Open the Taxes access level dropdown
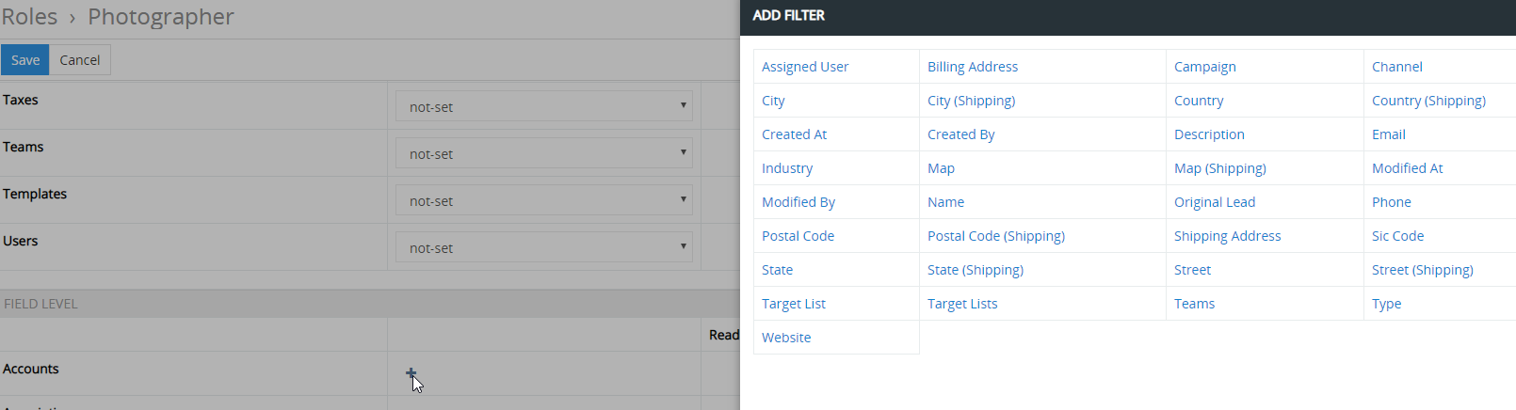This screenshot has height=410, width=1516. click(x=544, y=106)
